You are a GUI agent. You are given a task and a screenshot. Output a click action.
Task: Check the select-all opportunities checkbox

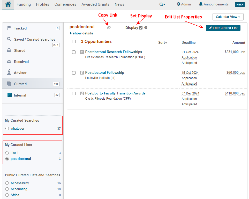pyautogui.click(x=74, y=42)
